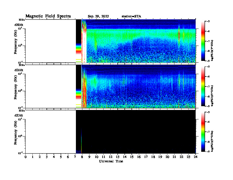Click hour tick label "6" on time axis

[x=68, y=157]
